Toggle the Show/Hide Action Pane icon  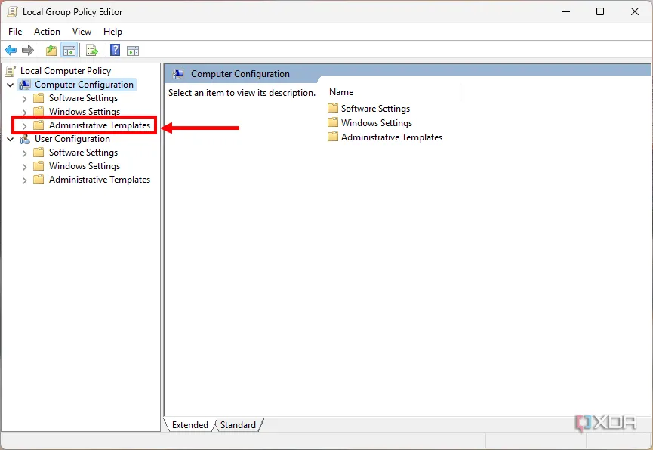click(133, 51)
